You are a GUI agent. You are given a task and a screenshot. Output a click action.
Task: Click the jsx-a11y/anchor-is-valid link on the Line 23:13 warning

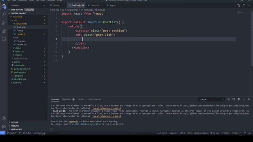pyautogui.click(x=107, y=116)
